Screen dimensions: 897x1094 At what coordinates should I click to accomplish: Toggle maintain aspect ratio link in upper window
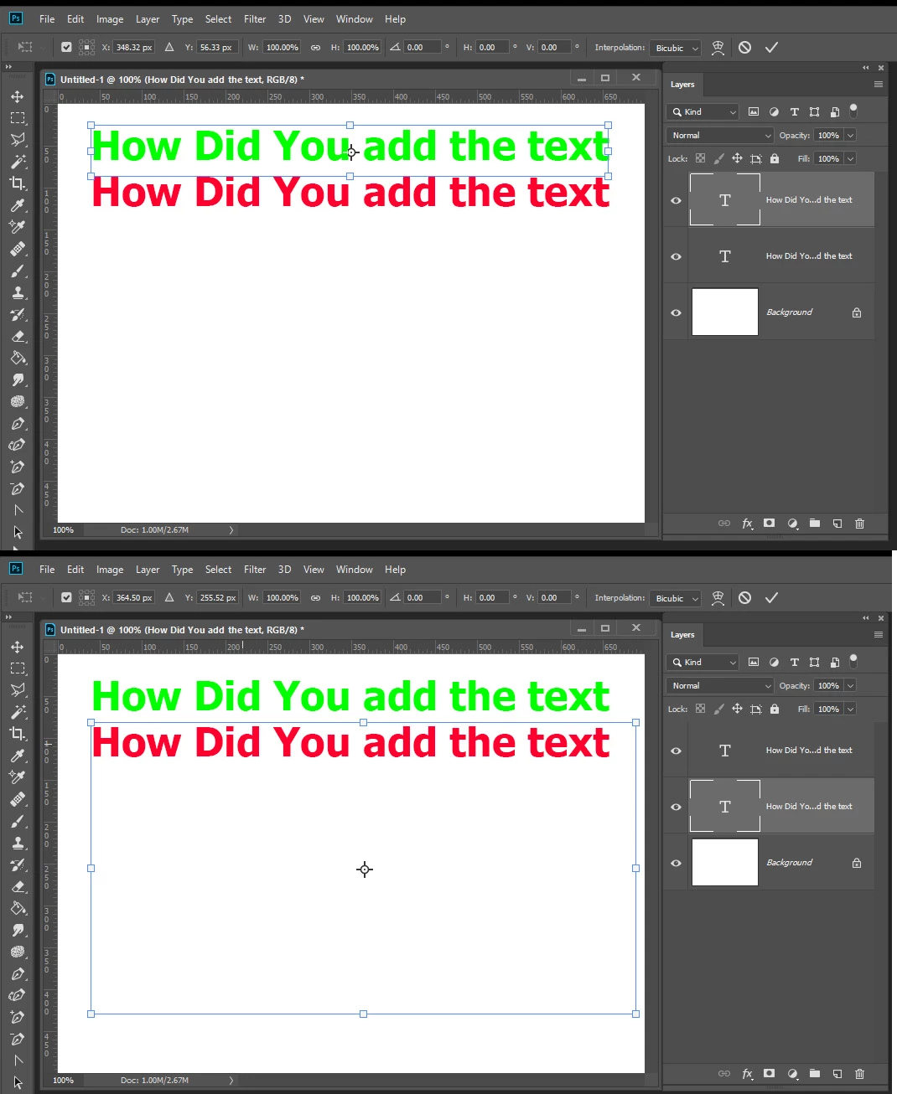(x=315, y=48)
